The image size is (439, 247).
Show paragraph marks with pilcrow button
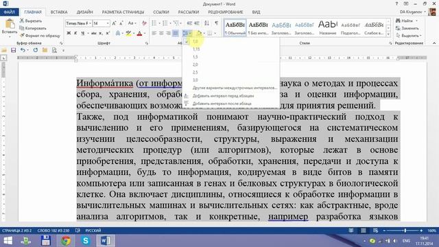click(217, 23)
